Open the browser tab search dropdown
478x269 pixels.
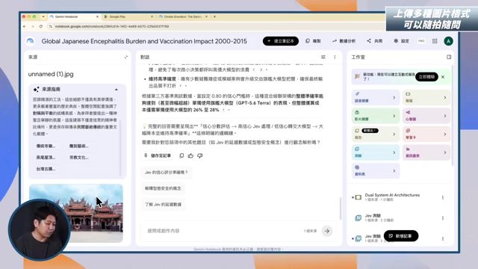[x=43, y=16]
